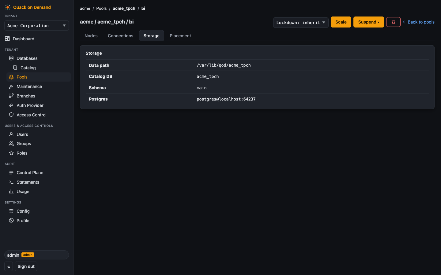Switch to the Connections tab
This screenshot has width=441, height=275.
point(120,35)
